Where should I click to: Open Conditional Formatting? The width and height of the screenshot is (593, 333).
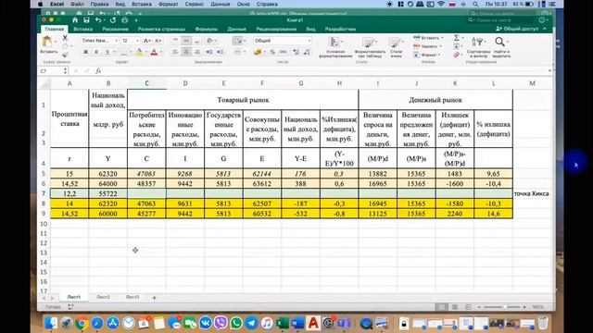pyautogui.click(x=335, y=47)
